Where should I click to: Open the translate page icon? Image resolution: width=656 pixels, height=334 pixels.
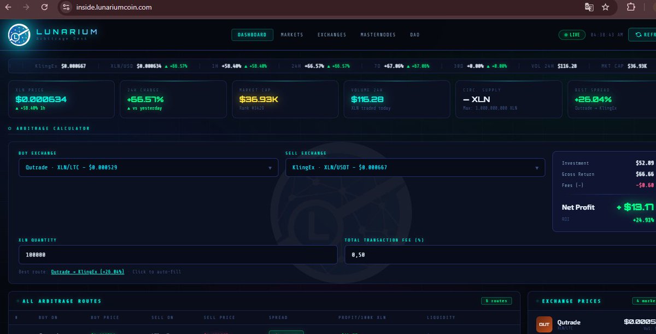(589, 7)
